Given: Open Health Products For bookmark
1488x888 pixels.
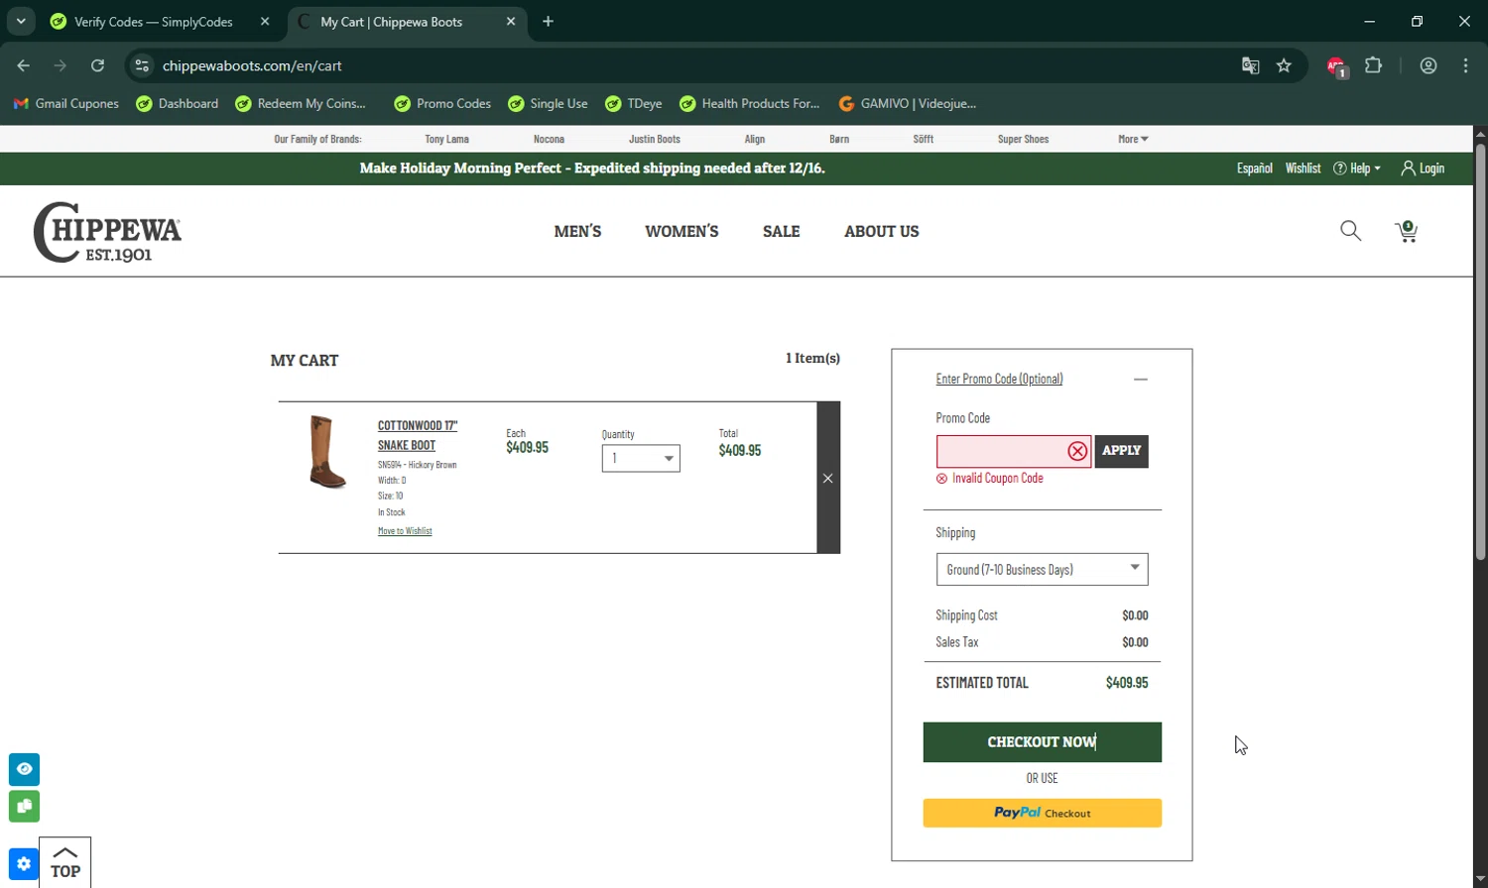Looking at the screenshot, I should [749, 103].
